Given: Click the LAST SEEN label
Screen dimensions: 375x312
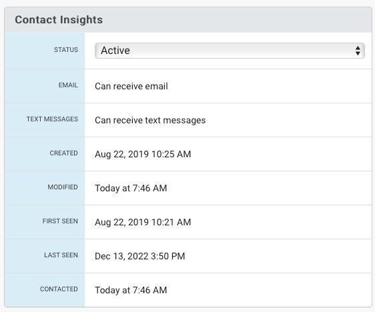Looking at the screenshot, I should coord(61,255).
